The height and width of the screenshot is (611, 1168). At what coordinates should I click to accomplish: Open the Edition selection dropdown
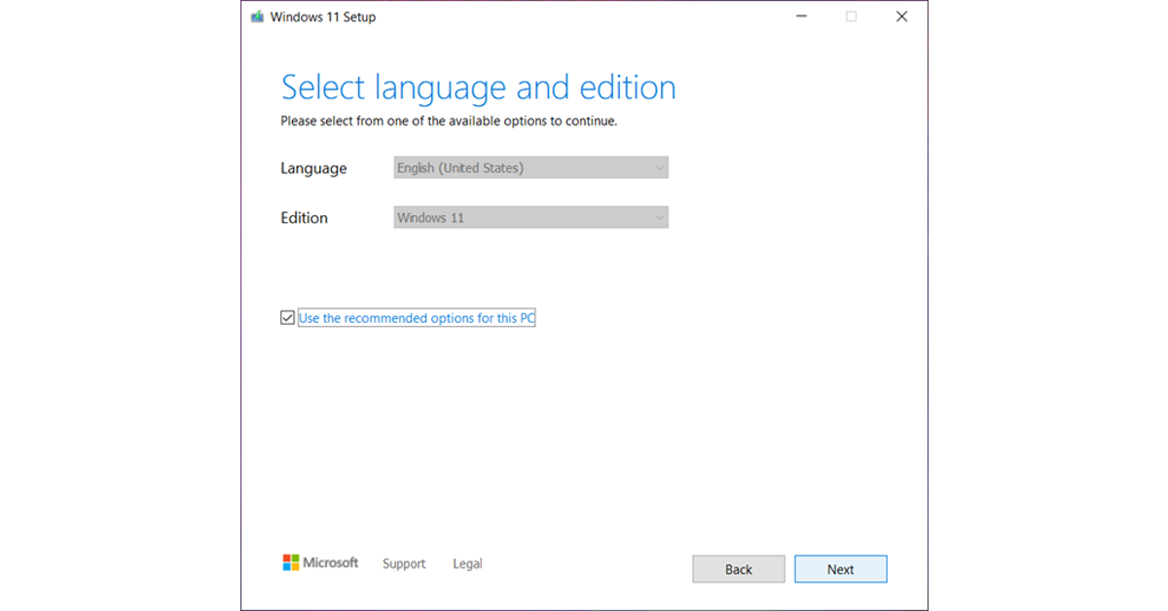pos(530,217)
